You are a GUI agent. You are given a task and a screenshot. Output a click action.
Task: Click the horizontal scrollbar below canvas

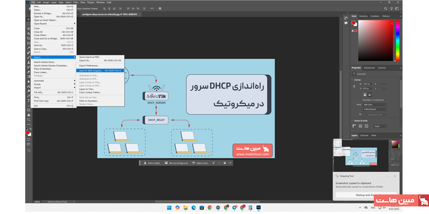click(x=207, y=202)
